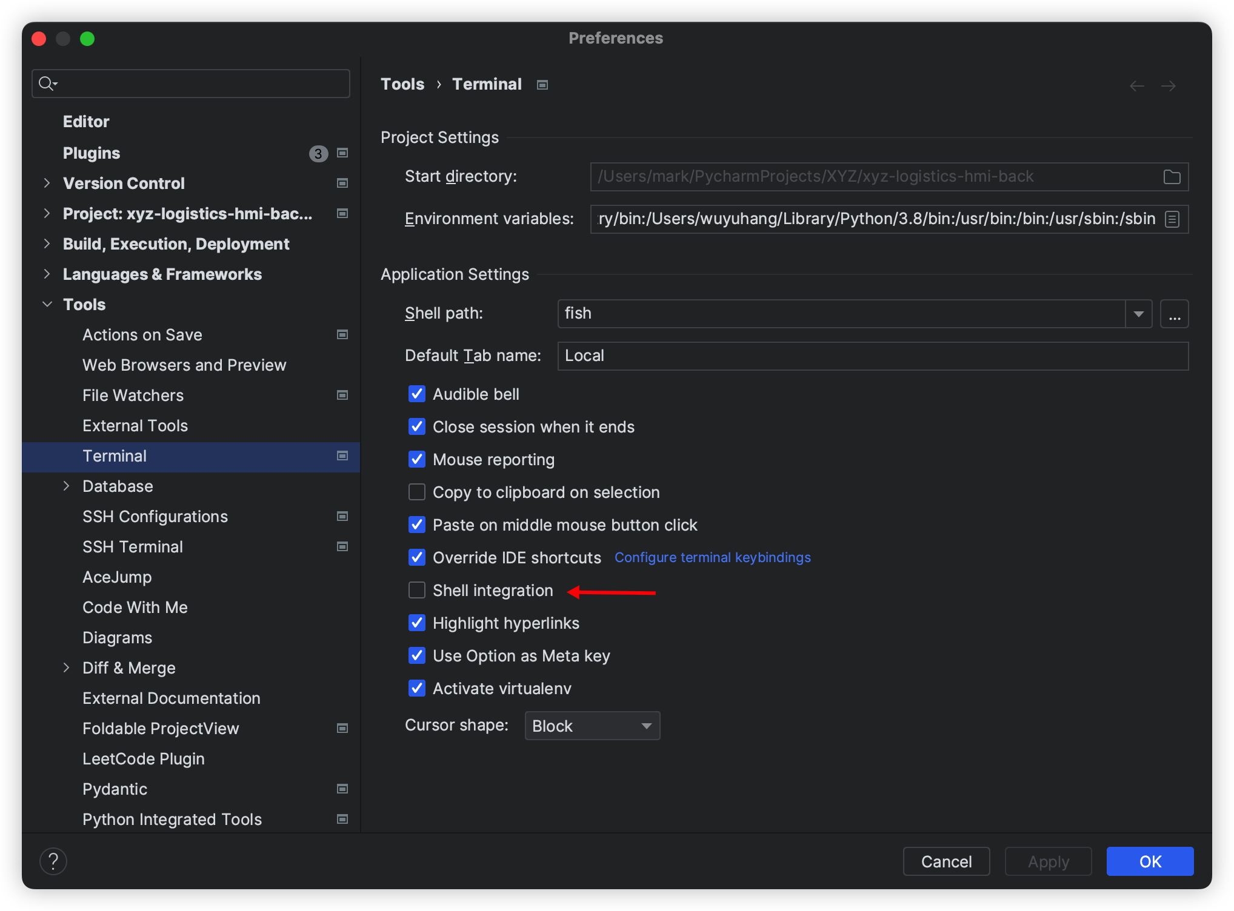This screenshot has height=911, width=1234.
Task: Open the search field magnifier options
Action: coord(48,83)
